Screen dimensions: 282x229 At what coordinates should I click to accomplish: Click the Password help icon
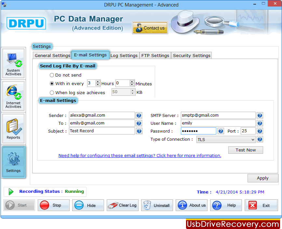[221, 131]
